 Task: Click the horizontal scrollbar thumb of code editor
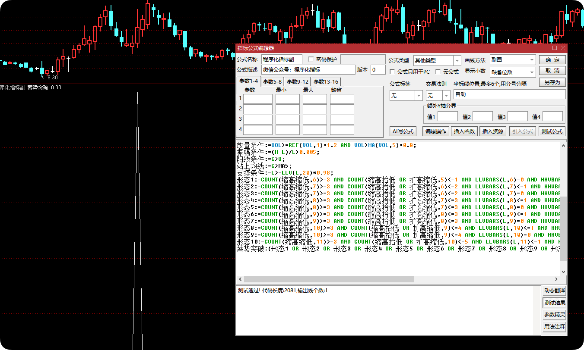point(329,279)
